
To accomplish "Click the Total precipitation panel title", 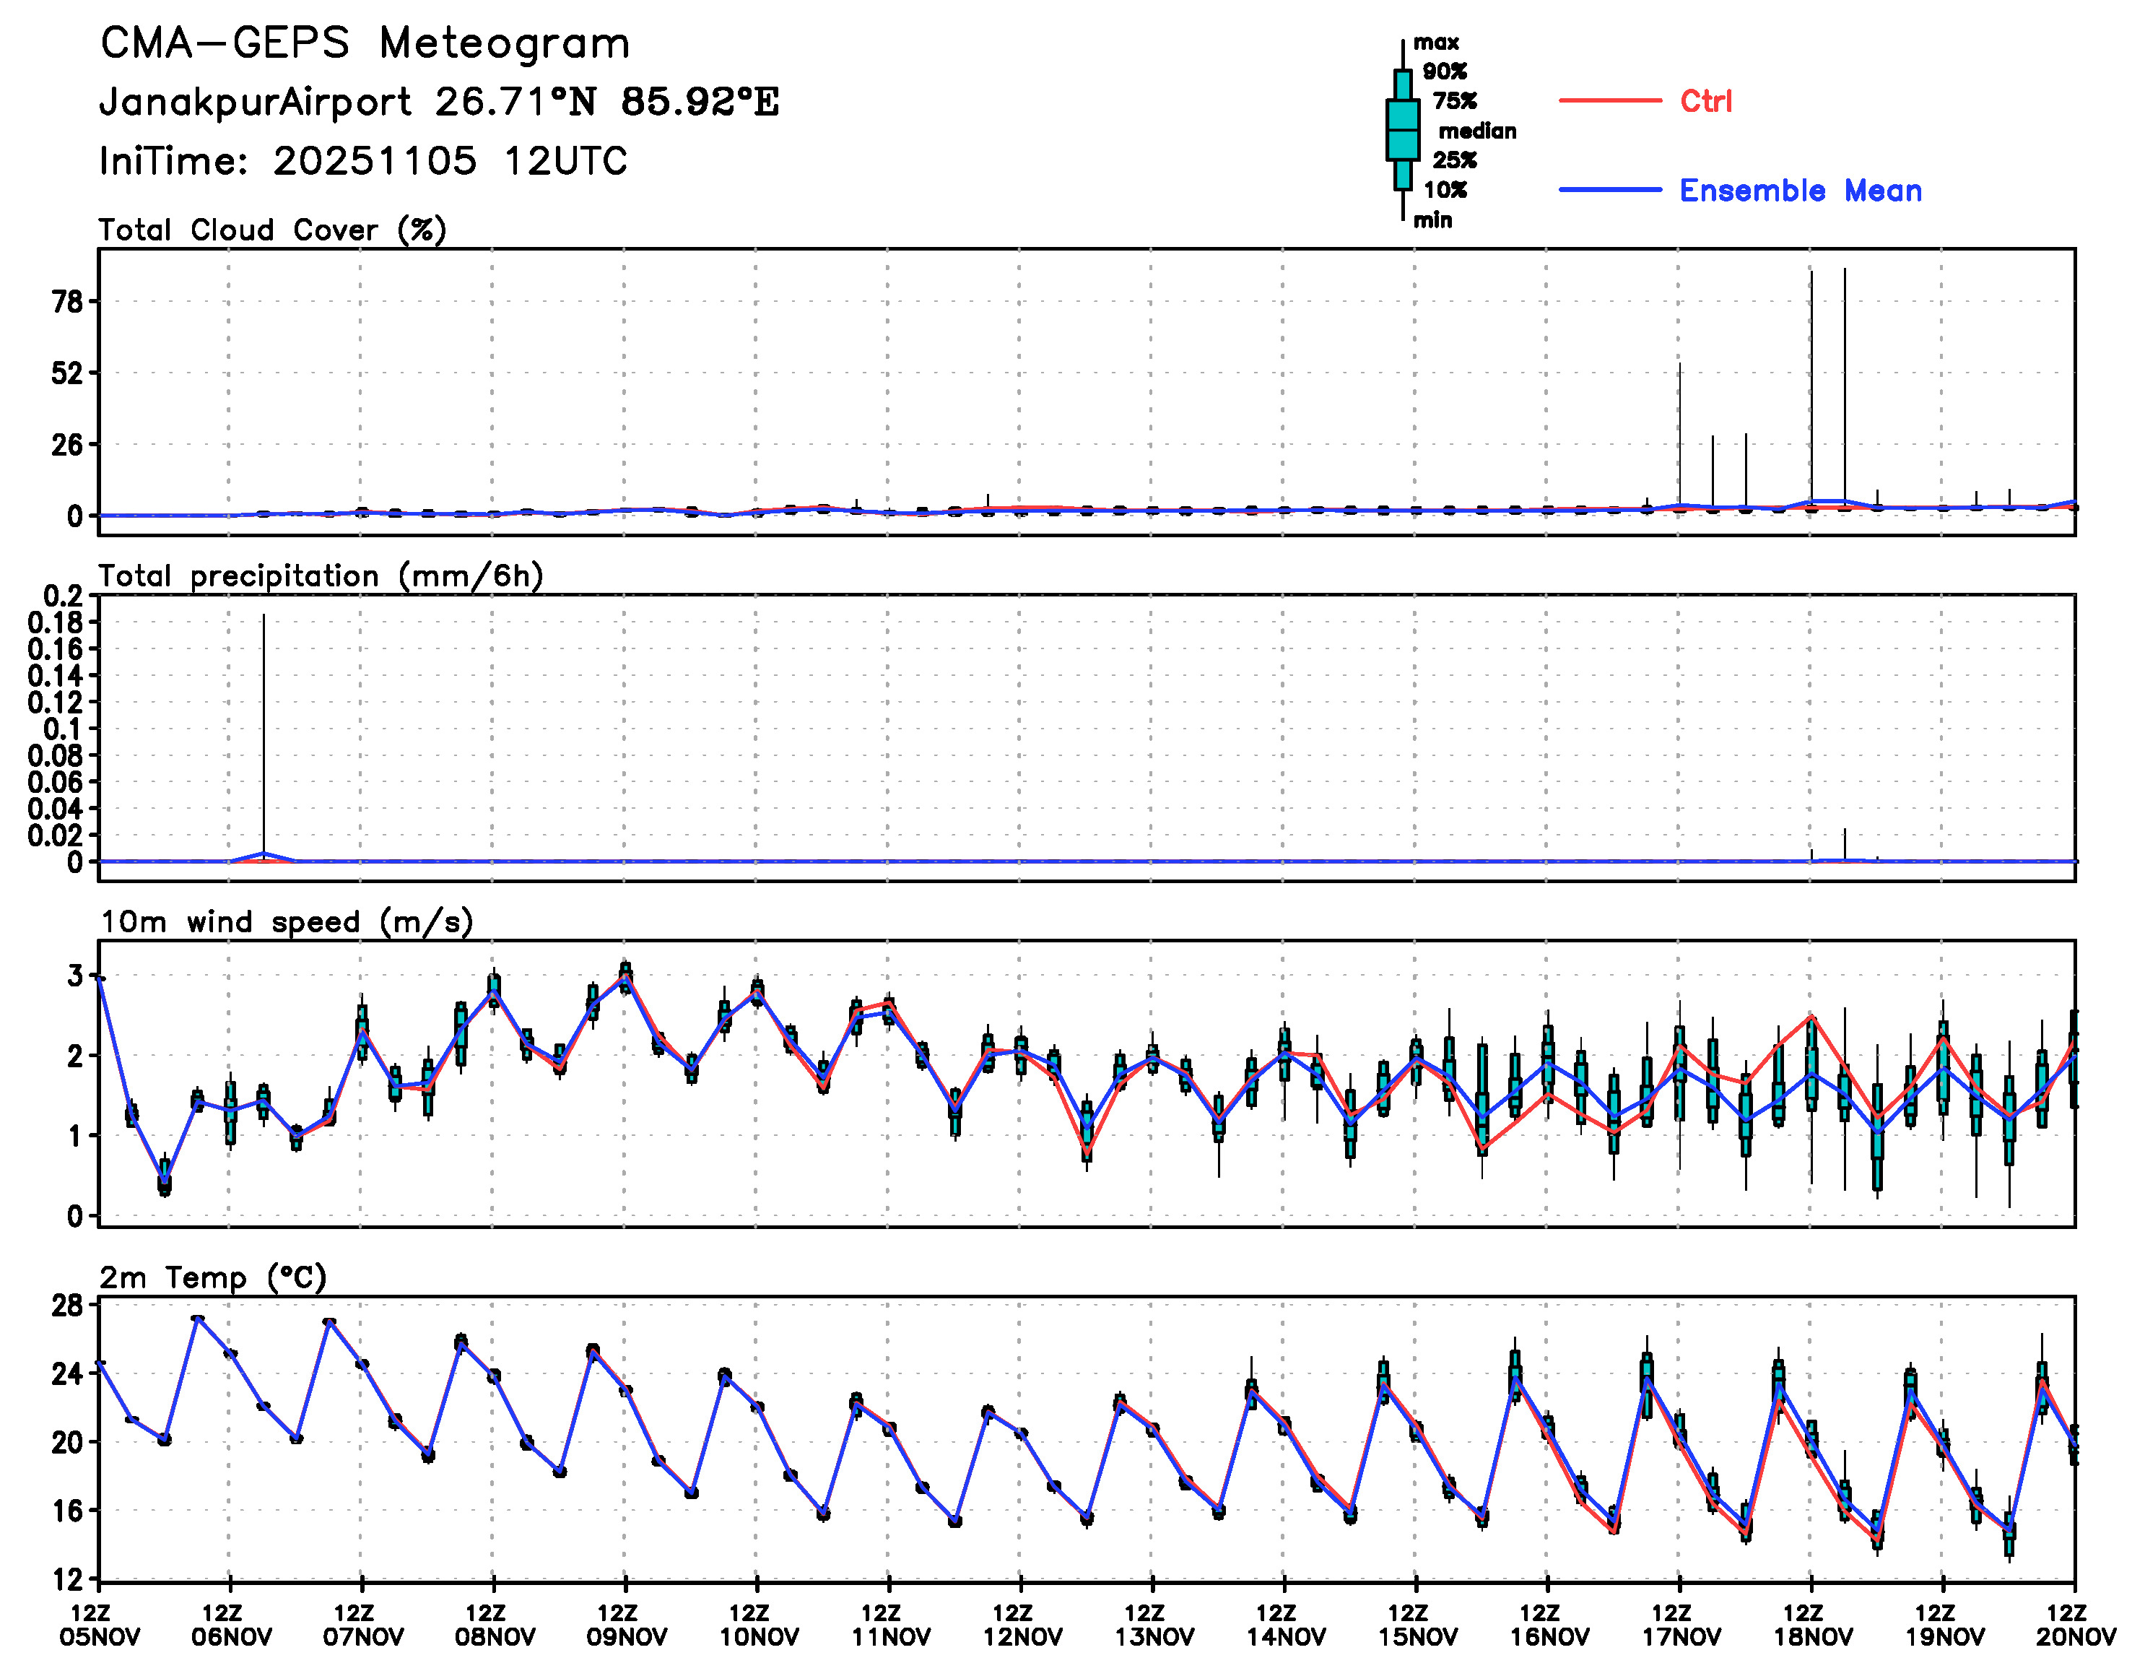I will 321,576.
